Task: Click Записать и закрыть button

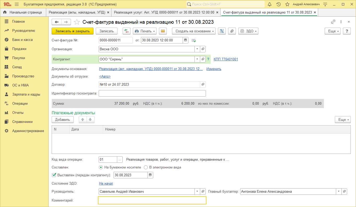Action: (x=73, y=31)
